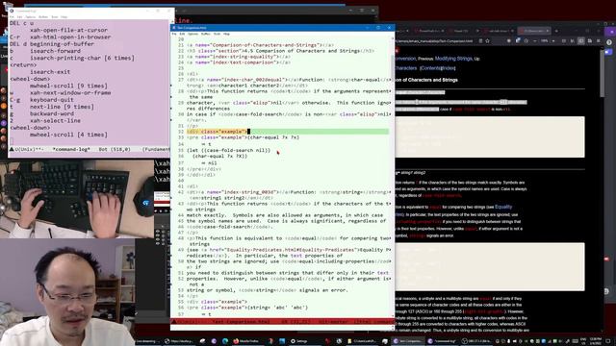
Task: Open File menu in Text-Comparison Emacs window
Action: pos(173,35)
